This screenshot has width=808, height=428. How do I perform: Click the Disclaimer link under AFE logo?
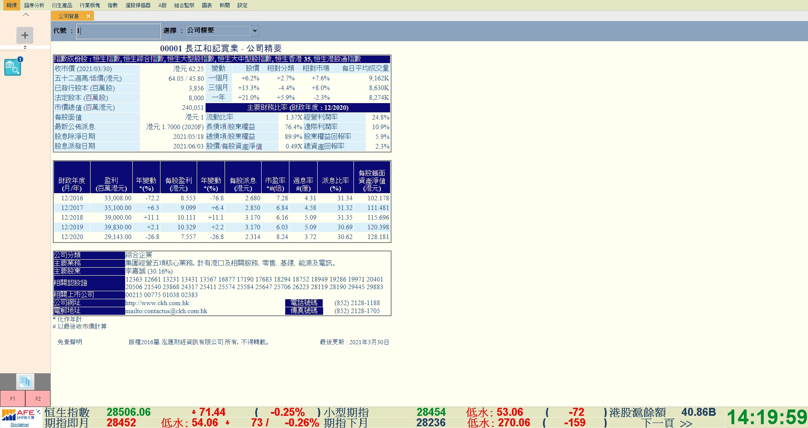pos(20,425)
